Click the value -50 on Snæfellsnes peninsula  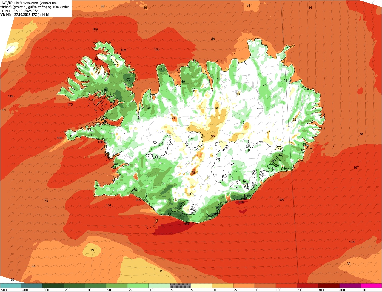click(91, 135)
